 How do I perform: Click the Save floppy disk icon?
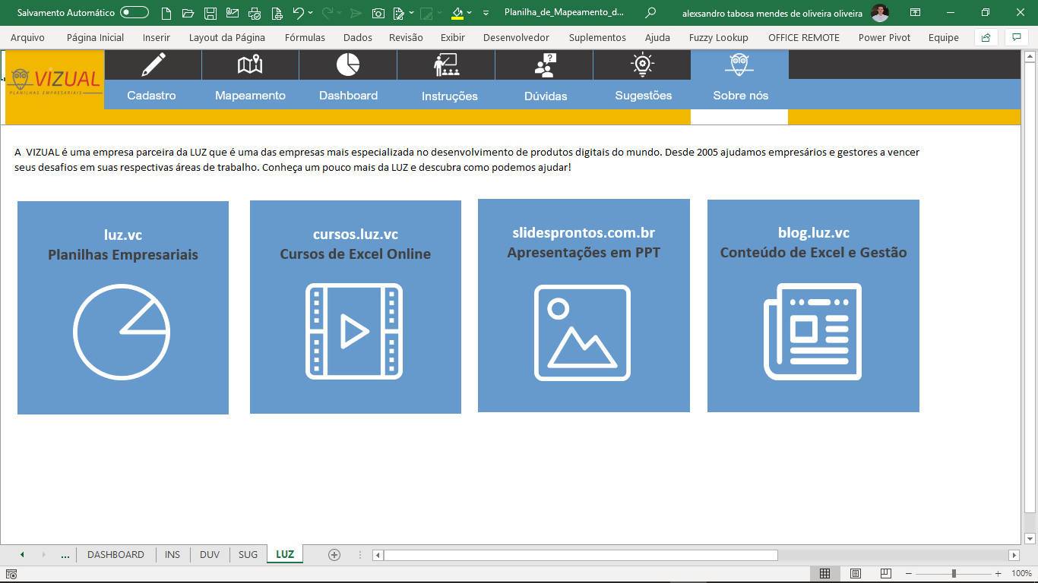click(210, 13)
